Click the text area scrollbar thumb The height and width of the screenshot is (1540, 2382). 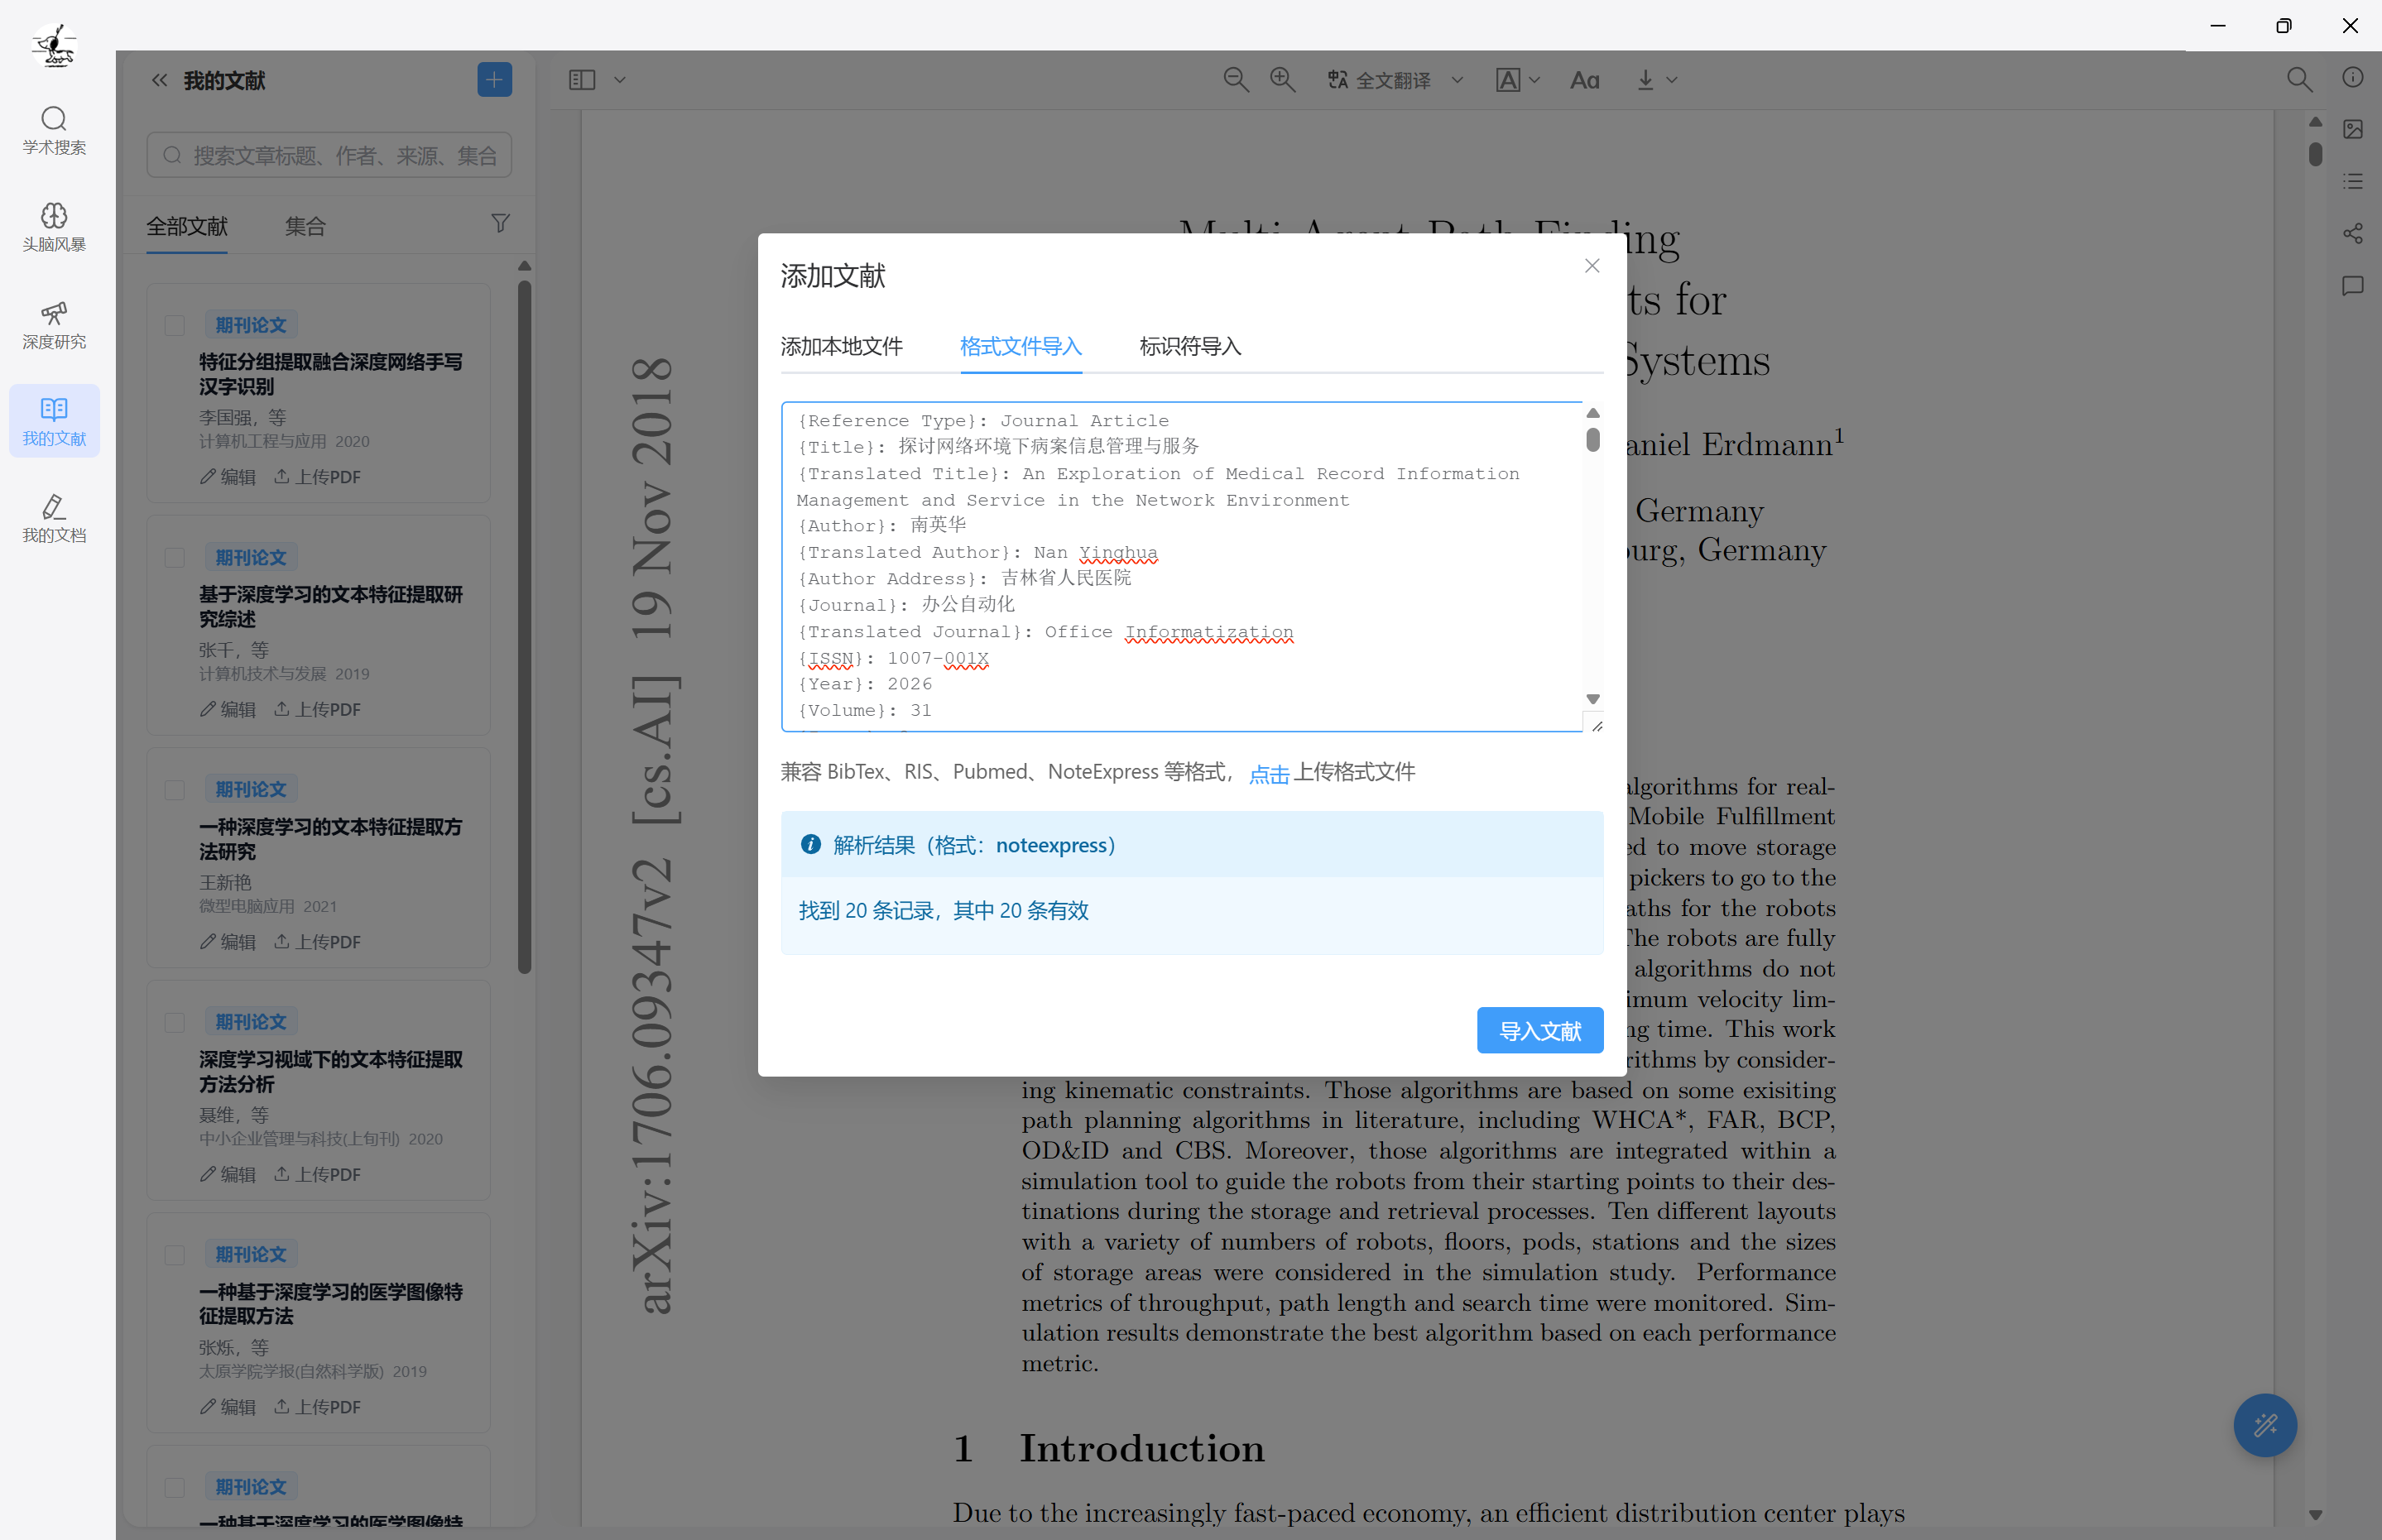coord(1593,440)
